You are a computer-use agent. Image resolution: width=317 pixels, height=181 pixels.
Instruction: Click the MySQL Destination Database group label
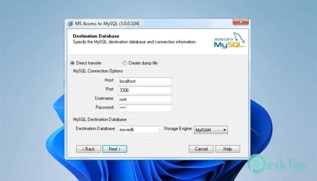point(100,119)
